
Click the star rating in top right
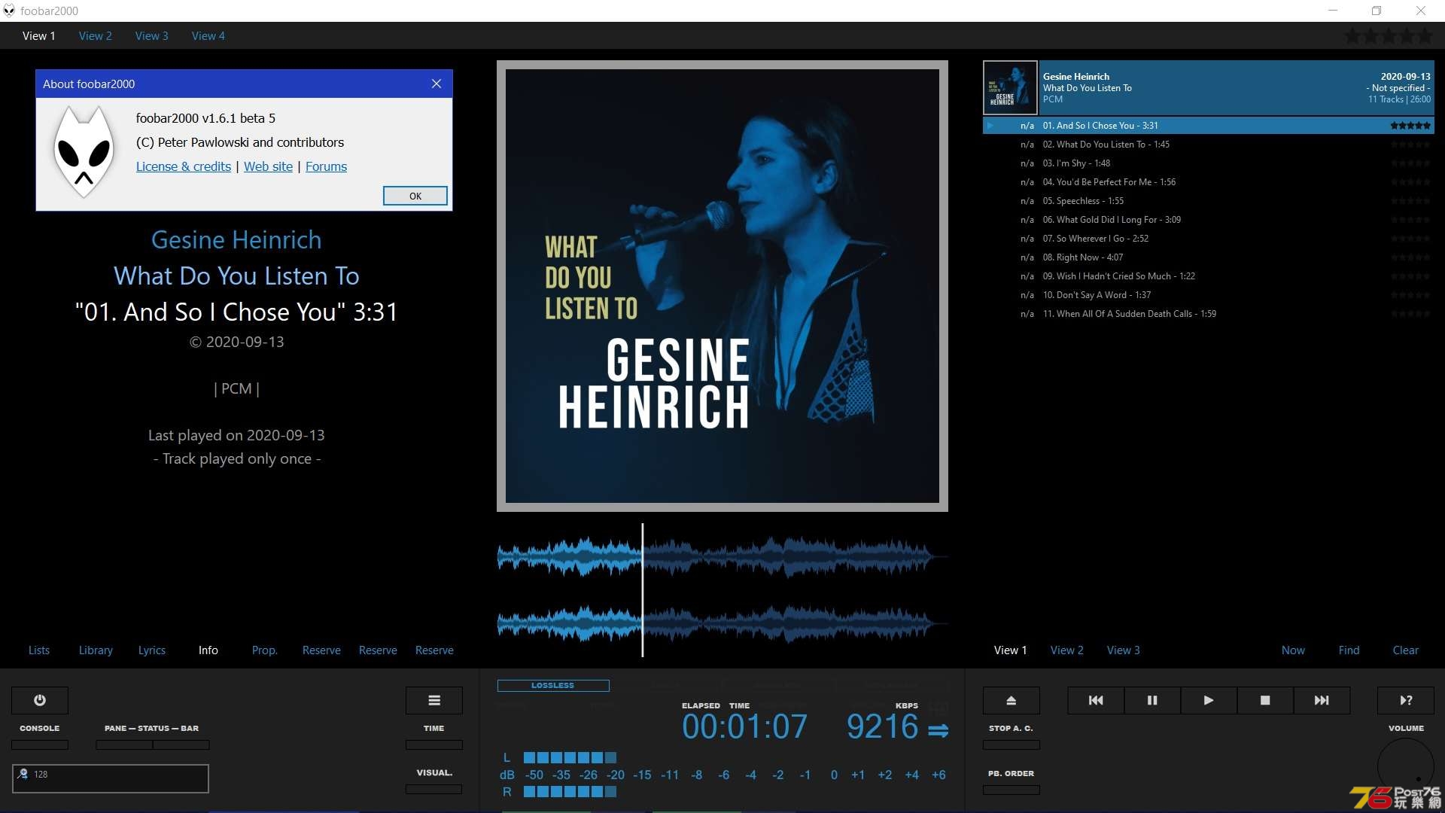click(1389, 35)
